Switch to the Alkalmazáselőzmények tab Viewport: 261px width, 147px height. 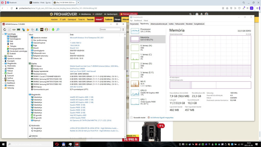159,24
